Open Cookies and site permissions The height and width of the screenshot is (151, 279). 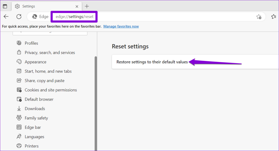pos(51,90)
